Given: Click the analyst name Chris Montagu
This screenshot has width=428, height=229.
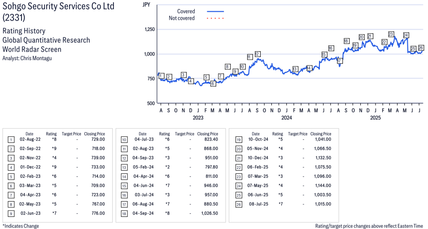Looking at the screenshot, I should pos(36,58).
